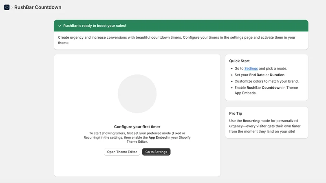Click the RushBar app icon in breadcrumb

[7, 7]
